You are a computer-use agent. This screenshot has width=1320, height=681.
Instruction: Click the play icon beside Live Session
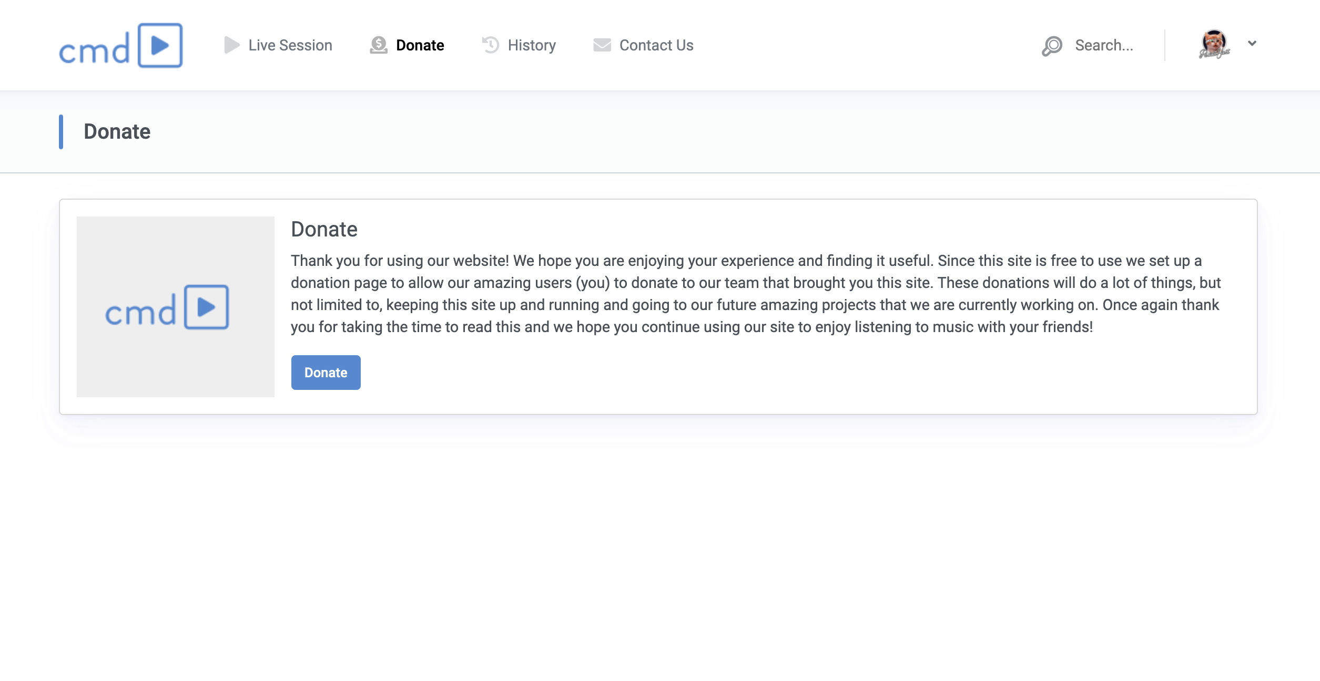pyautogui.click(x=231, y=45)
